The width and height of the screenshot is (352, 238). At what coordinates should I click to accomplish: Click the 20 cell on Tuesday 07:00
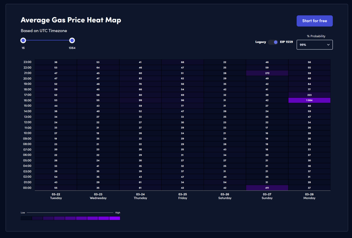click(56, 149)
